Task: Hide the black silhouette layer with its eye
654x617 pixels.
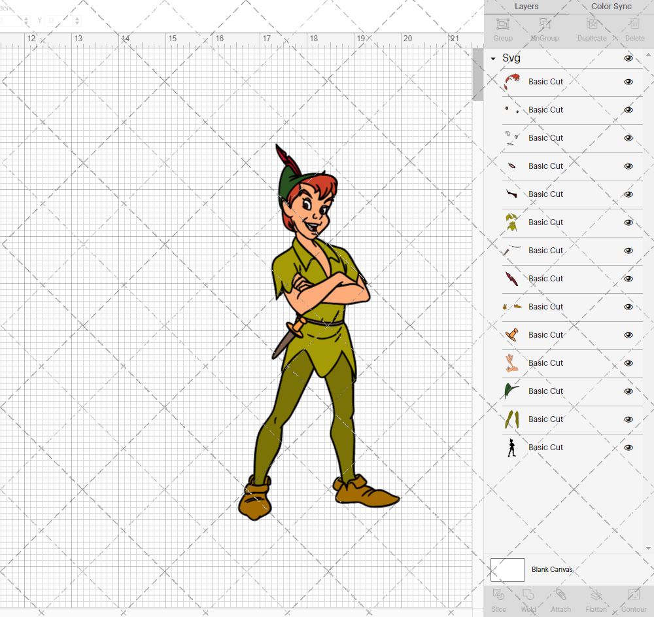Action: click(x=628, y=447)
